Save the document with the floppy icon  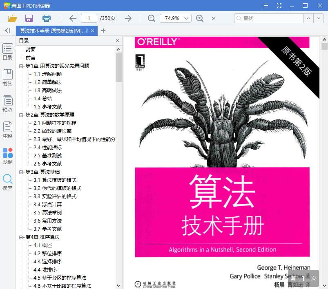point(29,18)
